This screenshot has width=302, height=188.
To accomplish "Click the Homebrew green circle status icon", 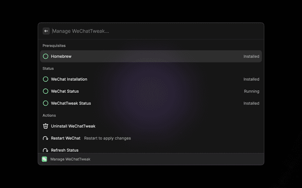I will (46, 56).
